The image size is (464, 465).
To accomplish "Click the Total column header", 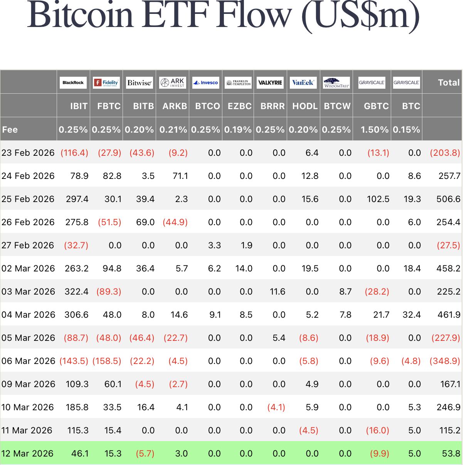I will click(449, 83).
